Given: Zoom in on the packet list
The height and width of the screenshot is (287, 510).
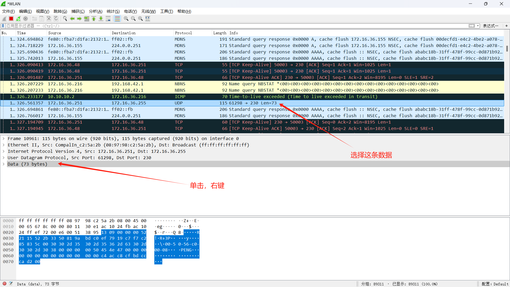Looking at the screenshot, I should [126, 19].
